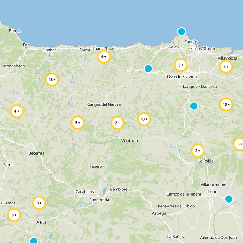Click the Villaviciosa label
The image size is (243, 243).
tap(227, 58)
